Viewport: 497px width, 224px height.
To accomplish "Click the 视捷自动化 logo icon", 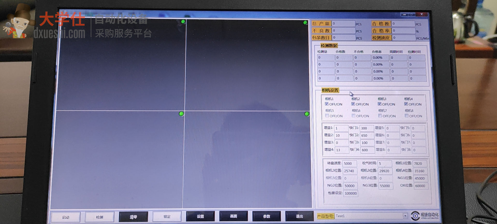I will click(x=415, y=216).
